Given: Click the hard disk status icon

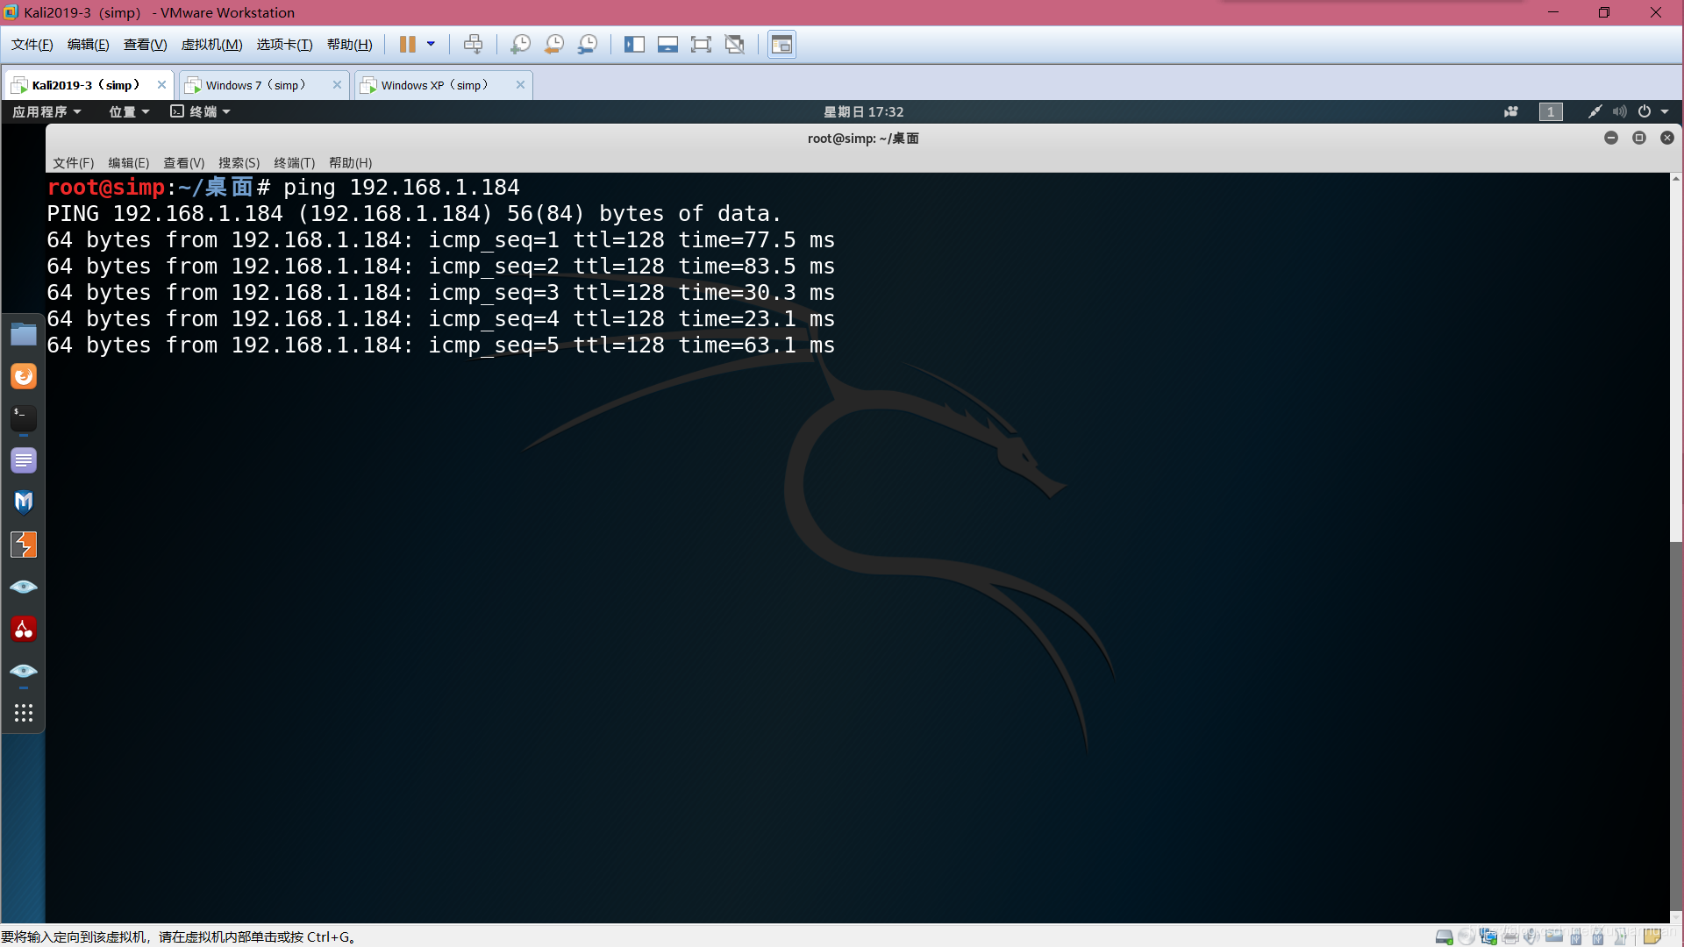Looking at the screenshot, I should click(1444, 936).
